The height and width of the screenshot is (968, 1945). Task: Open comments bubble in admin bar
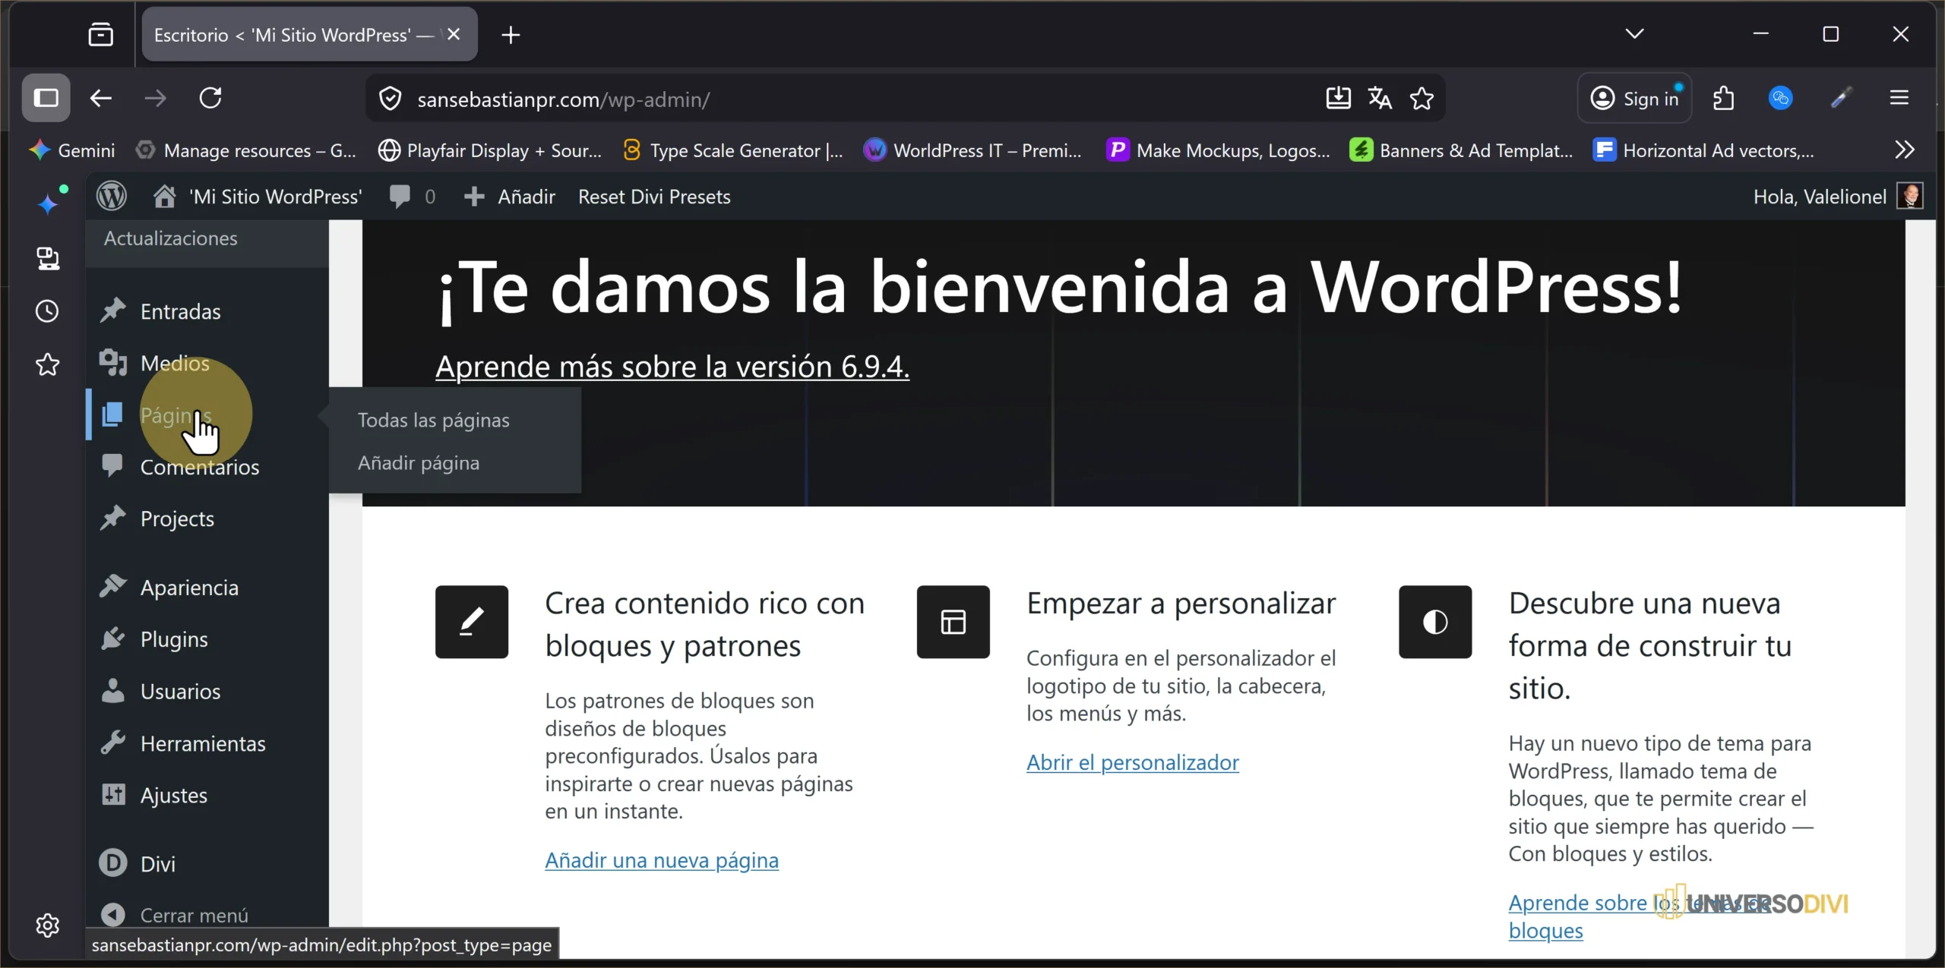[x=400, y=197]
